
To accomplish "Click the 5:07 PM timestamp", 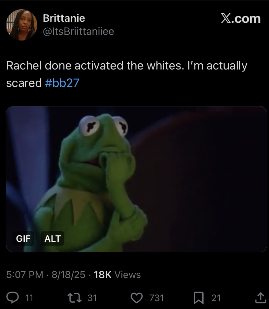I will click(25, 274).
